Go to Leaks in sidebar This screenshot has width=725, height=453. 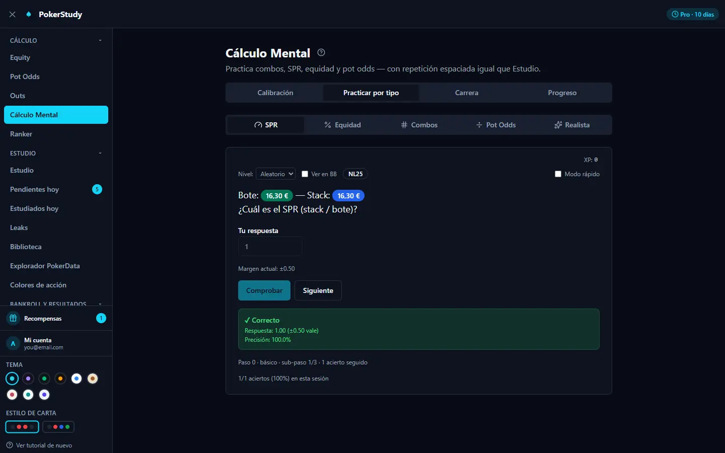(x=56, y=228)
